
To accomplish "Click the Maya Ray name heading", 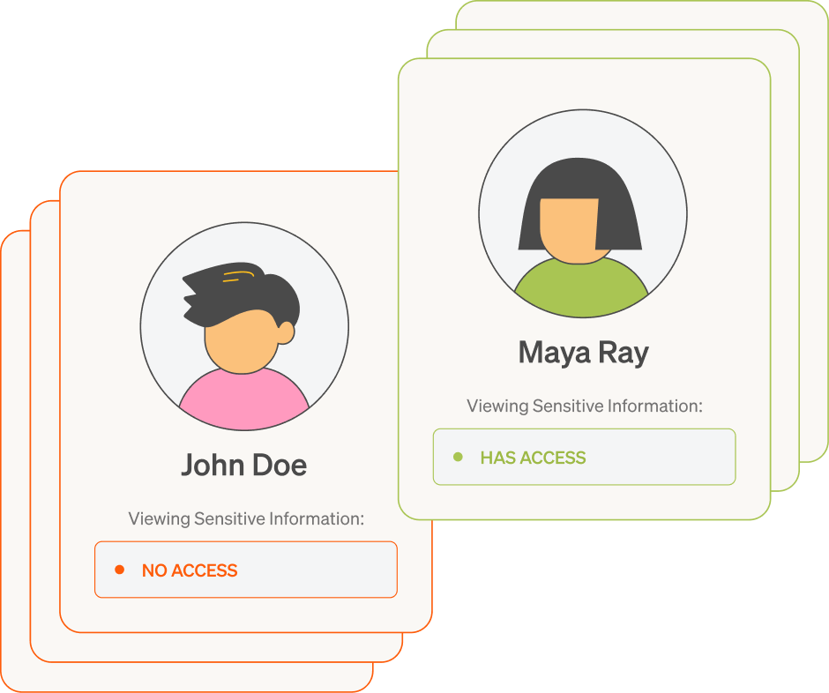I will tap(583, 353).
